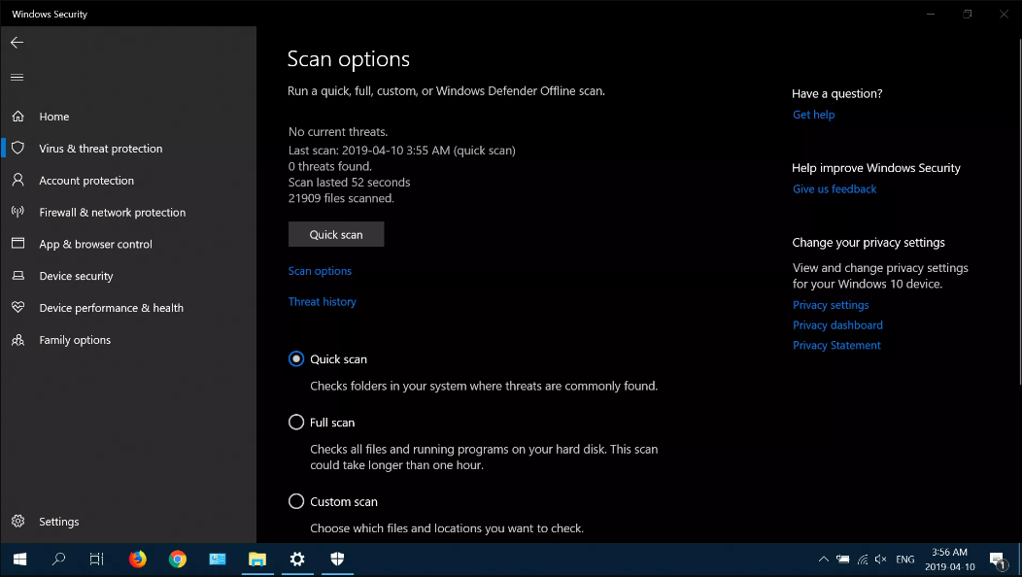Click the volume muted tray icon
This screenshot has height=577, width=1022.
coord(880,560)
